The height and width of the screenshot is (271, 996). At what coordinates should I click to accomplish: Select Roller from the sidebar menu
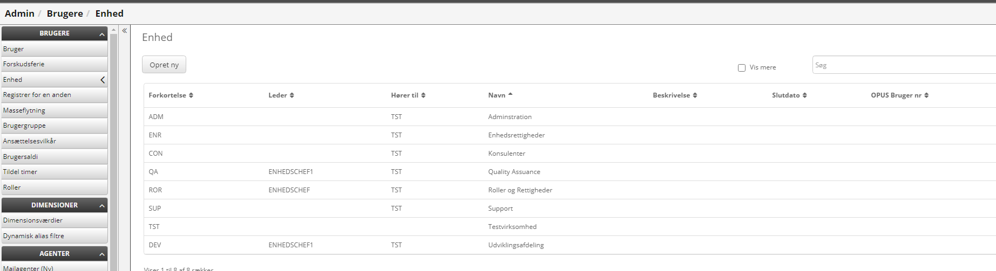12,187
